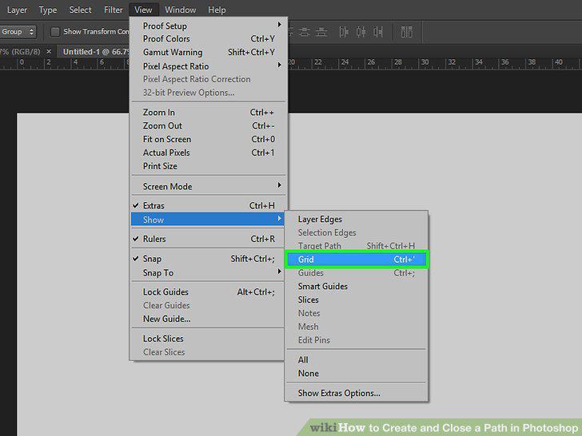The image size is (582, 436).
Task: Expand the Pixel Aspect Ratio submenu
Action: [x=209, y=66]
